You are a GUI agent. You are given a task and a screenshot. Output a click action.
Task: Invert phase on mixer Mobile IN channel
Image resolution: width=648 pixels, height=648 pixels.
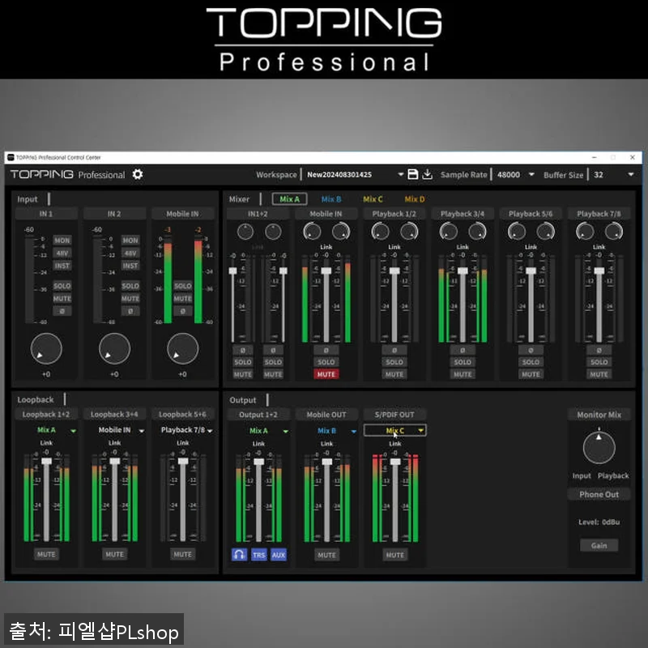pos(326,350)
